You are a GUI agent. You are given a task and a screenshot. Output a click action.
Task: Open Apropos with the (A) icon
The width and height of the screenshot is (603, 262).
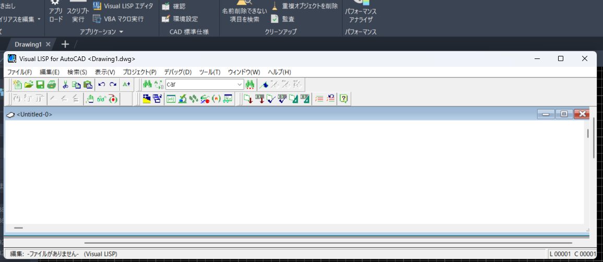point(217,99)
